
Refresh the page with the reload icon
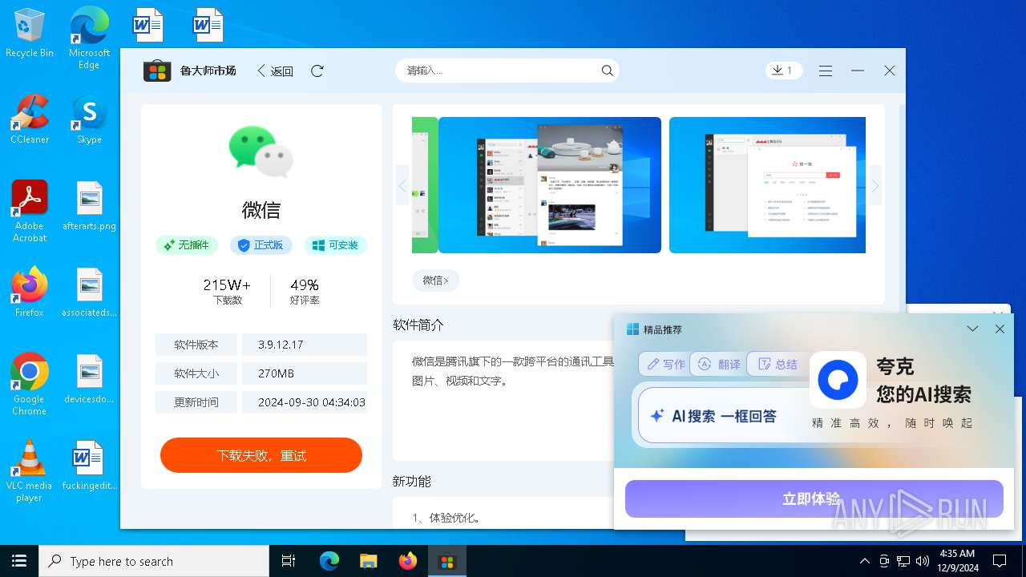coord(317,71)
